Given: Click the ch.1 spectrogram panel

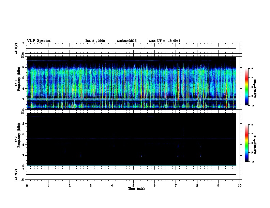Looking at the screenshot, I should coord(132,83).
